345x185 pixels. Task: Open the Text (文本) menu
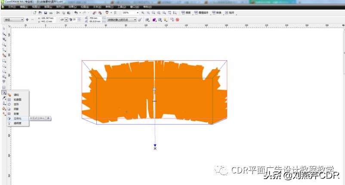(97, 7)
